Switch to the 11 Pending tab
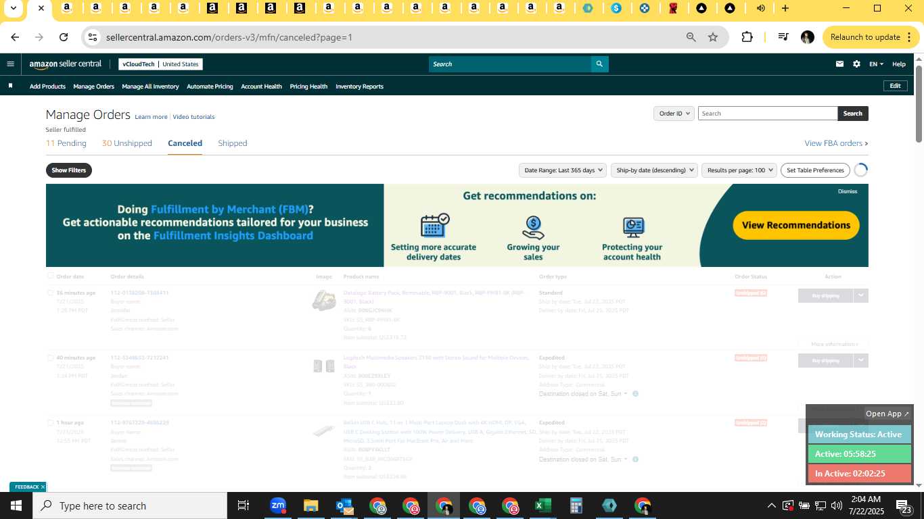 pos(66,143)
